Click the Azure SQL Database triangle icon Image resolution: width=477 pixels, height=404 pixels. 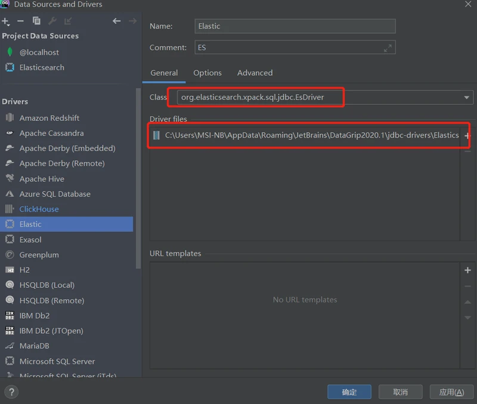[10, 194]
